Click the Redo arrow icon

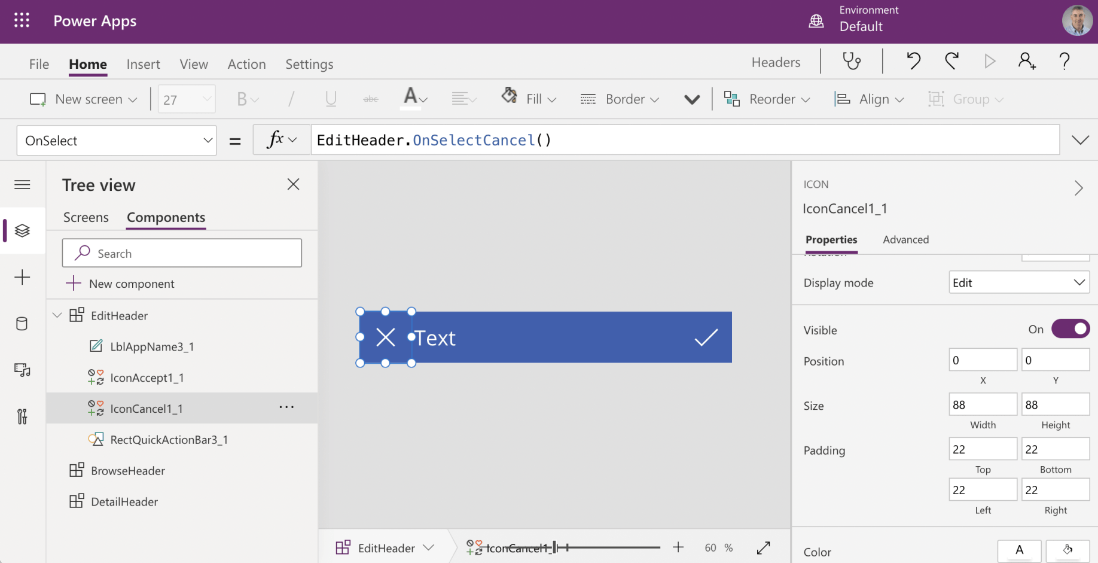(951, 61)
